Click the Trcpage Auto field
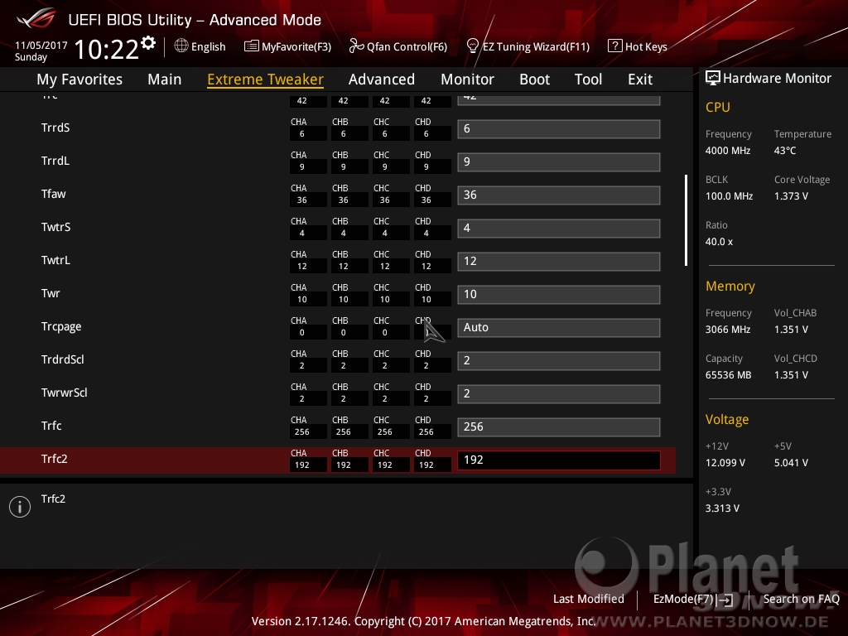The width and height of the screenshot is (848, 636). tap(559, 327)
